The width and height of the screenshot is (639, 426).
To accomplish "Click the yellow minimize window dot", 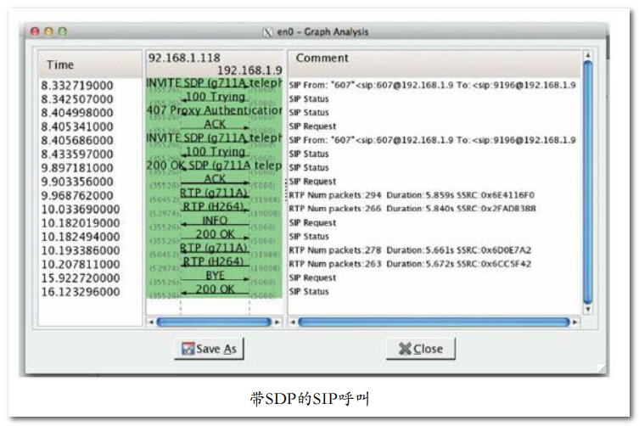I will click(x=49, y=31).
